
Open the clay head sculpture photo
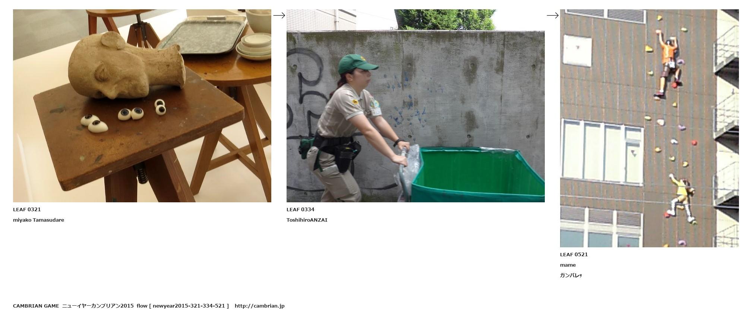tap(142, 106)
